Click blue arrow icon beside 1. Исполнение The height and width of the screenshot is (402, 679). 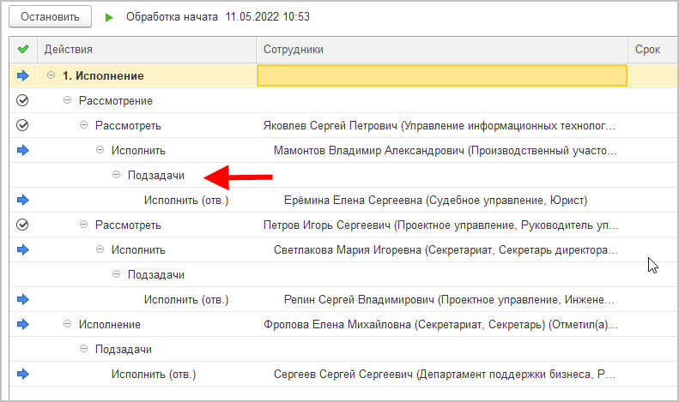pos(23,75)
